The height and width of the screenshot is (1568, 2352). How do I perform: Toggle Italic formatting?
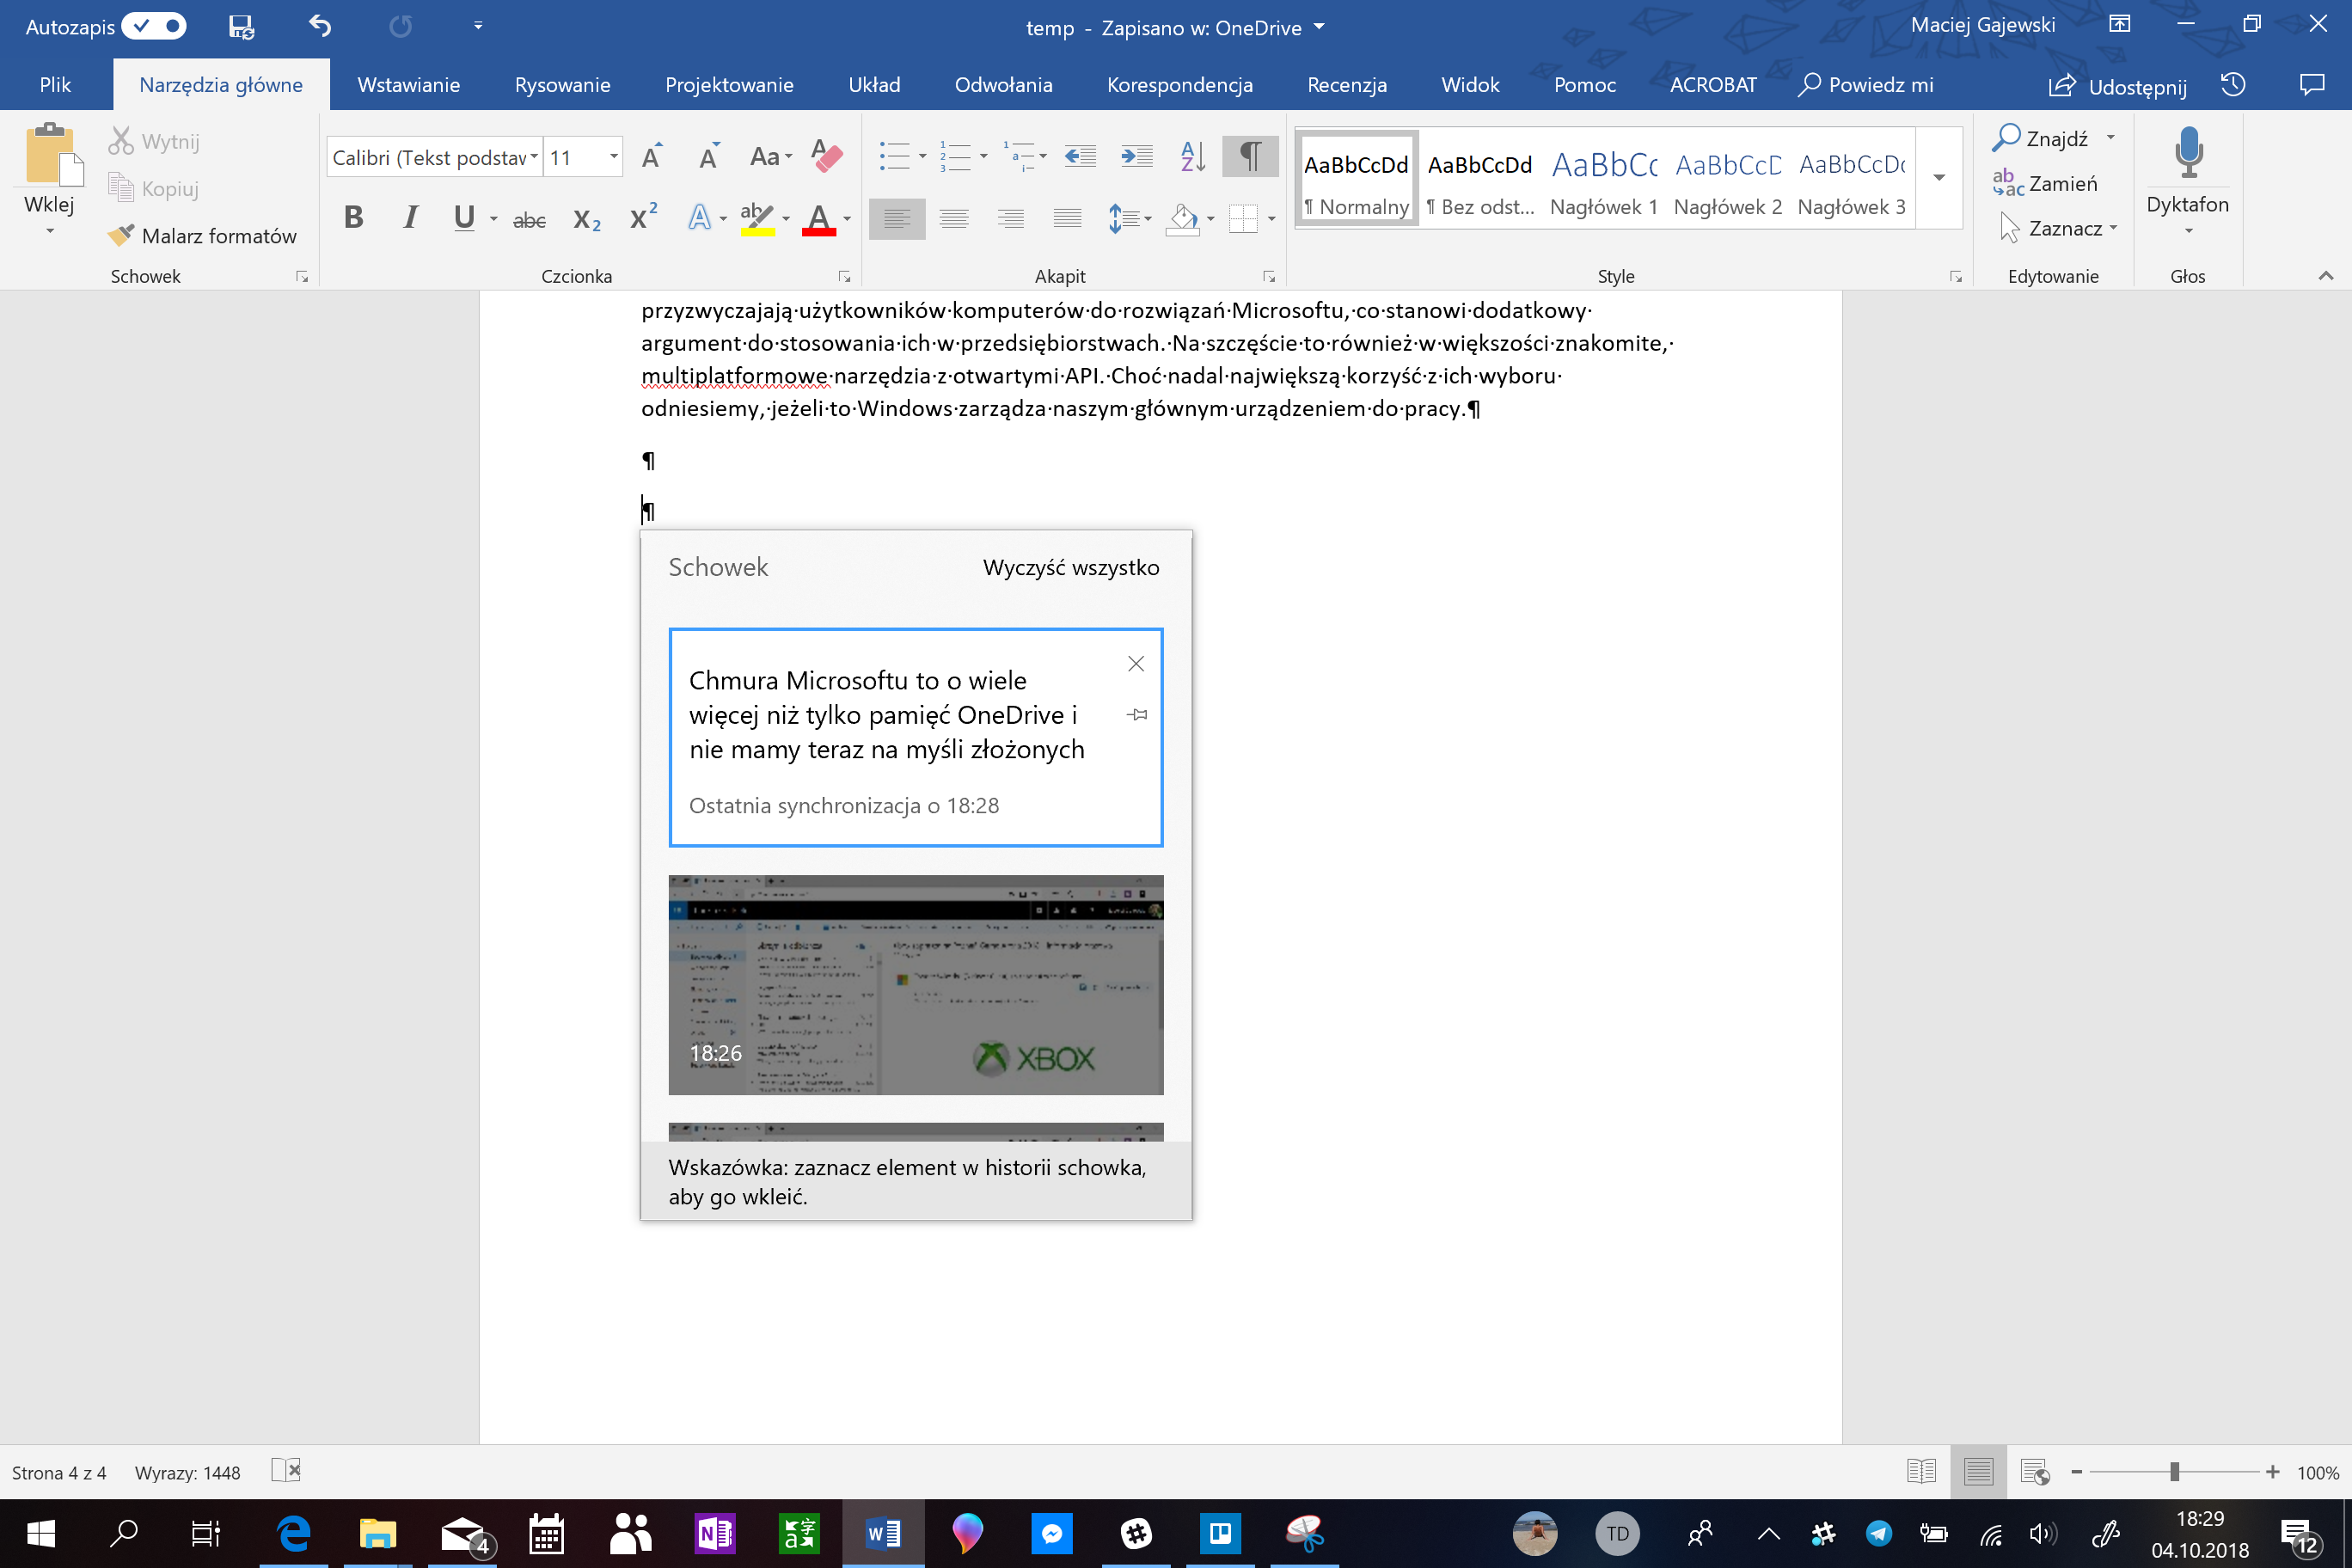pos(410,218)
